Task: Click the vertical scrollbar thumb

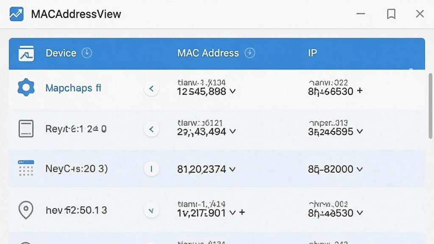Action: 431,105
